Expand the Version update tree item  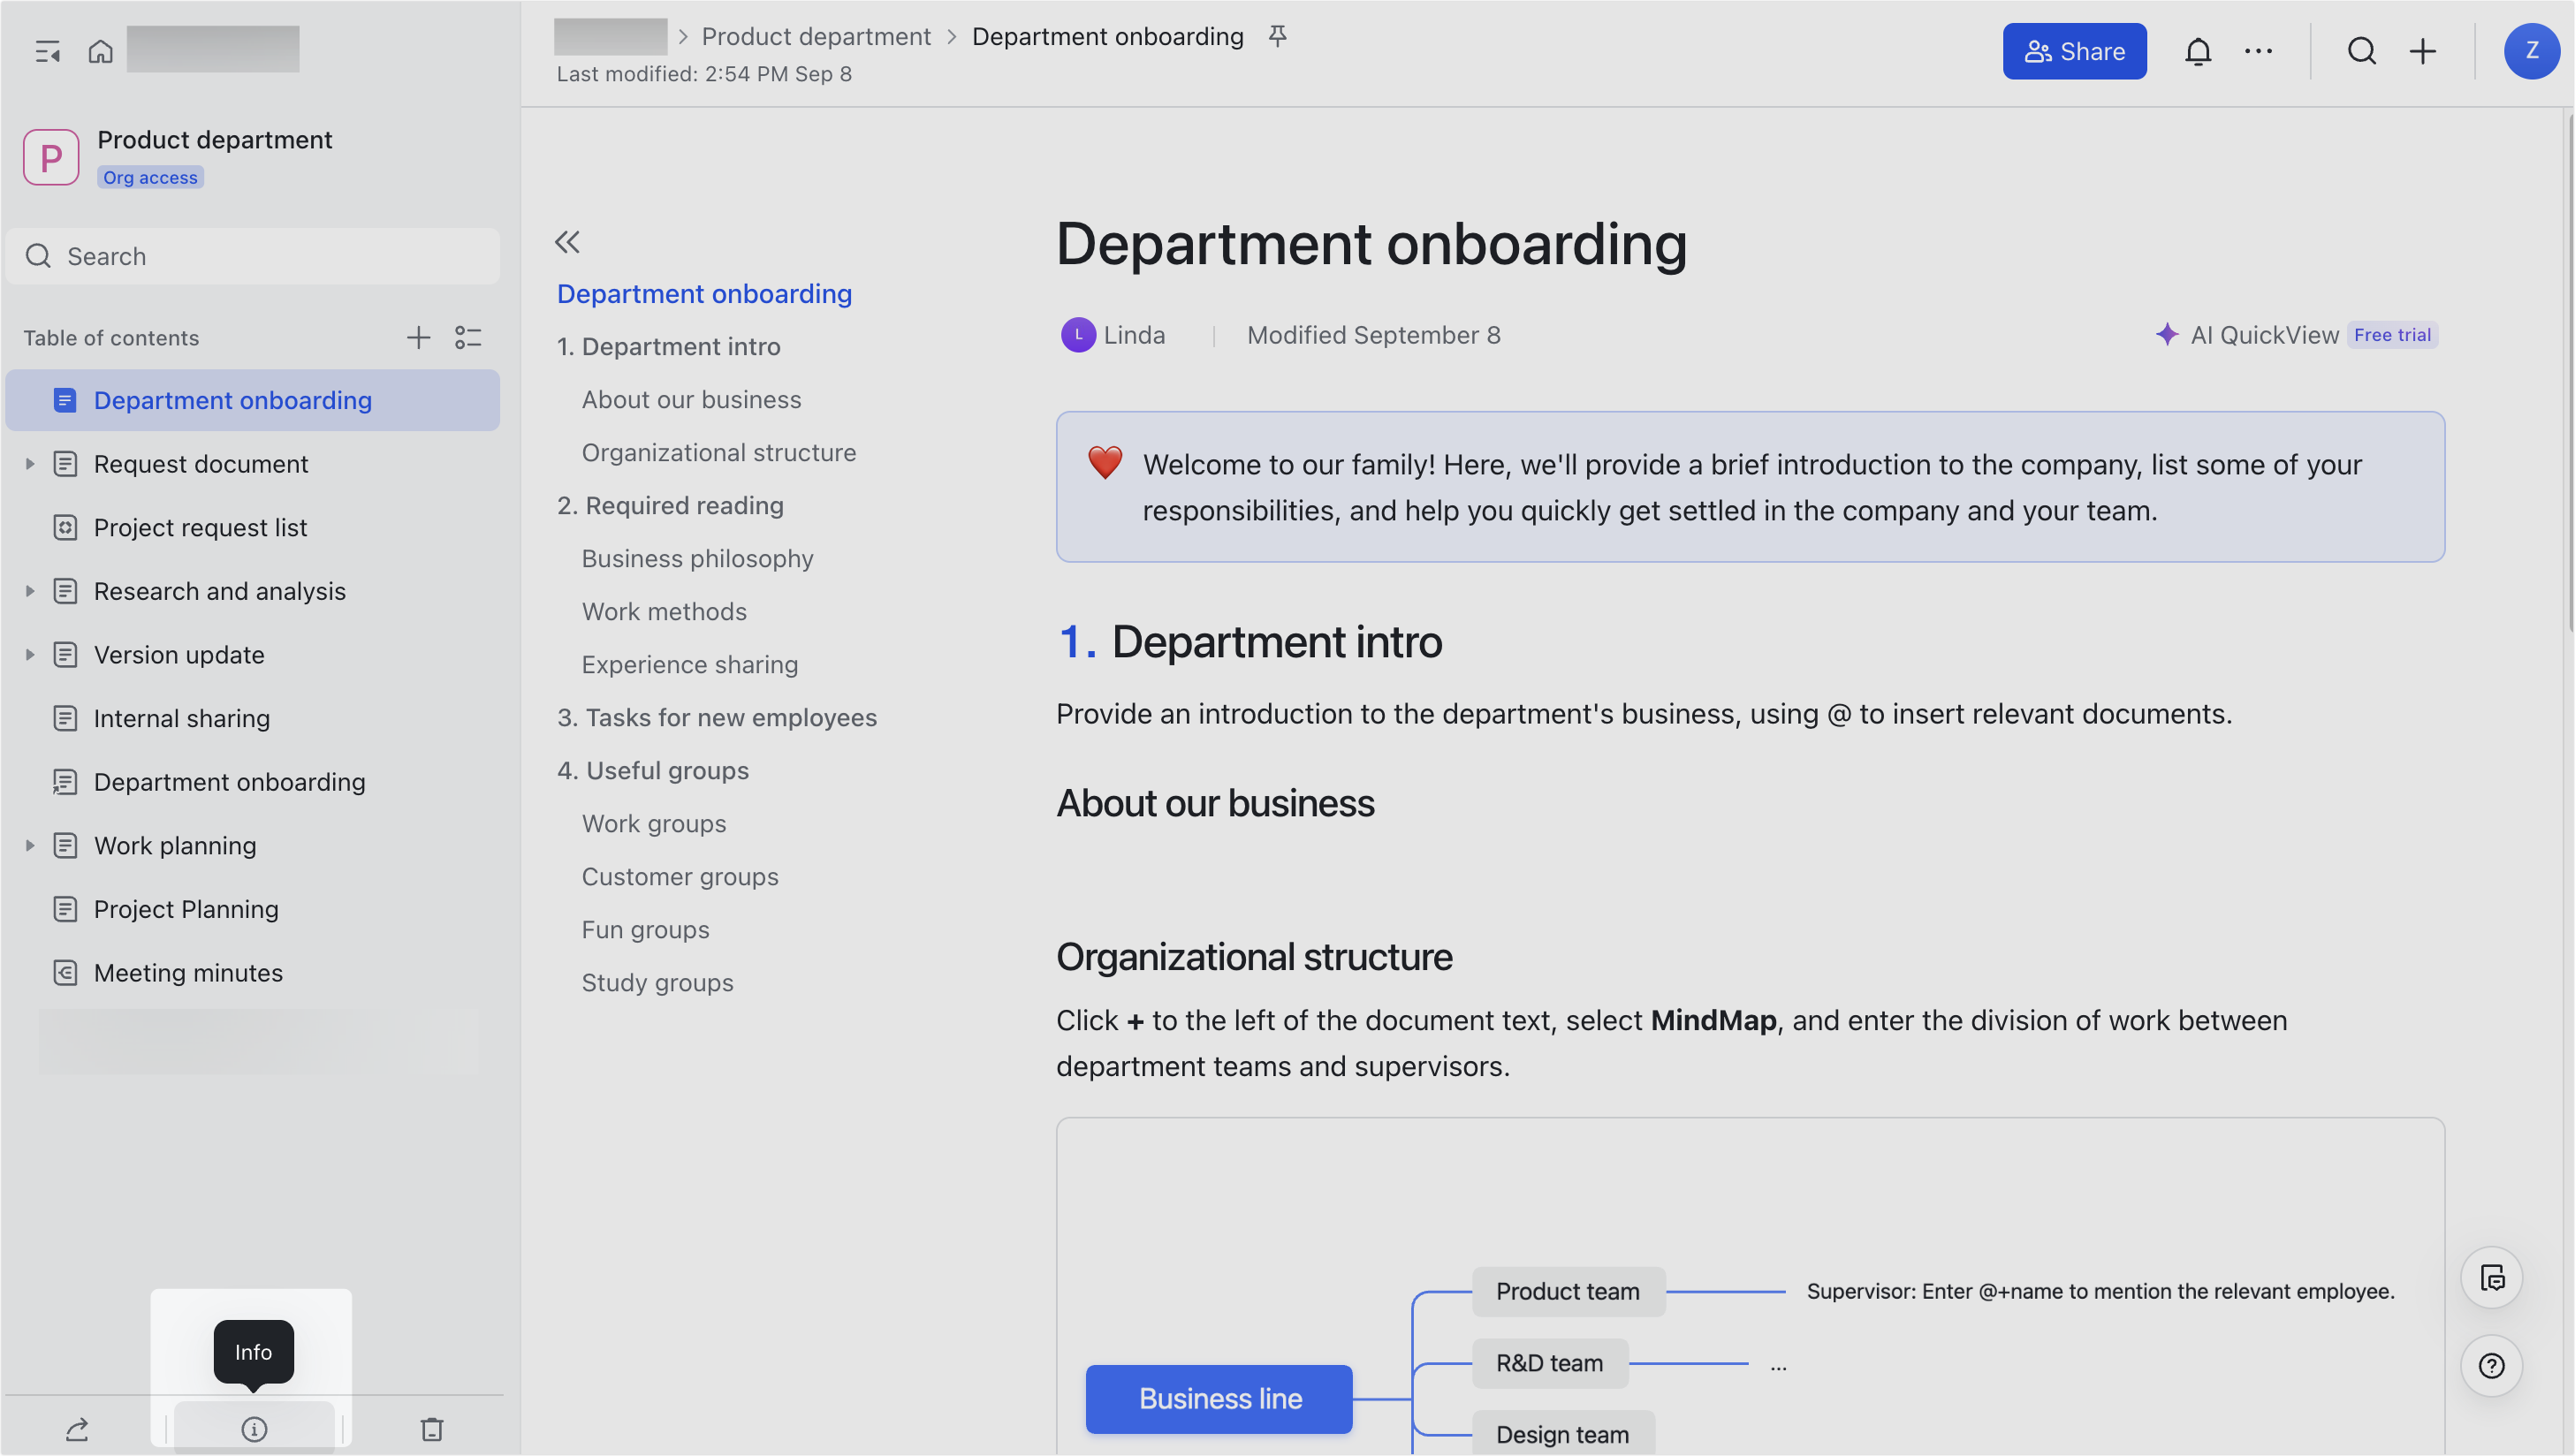[x=29, y=655]
